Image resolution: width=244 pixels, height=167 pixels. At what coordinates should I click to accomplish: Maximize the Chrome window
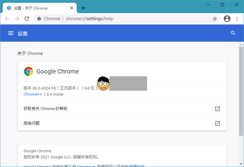(222, 5)
